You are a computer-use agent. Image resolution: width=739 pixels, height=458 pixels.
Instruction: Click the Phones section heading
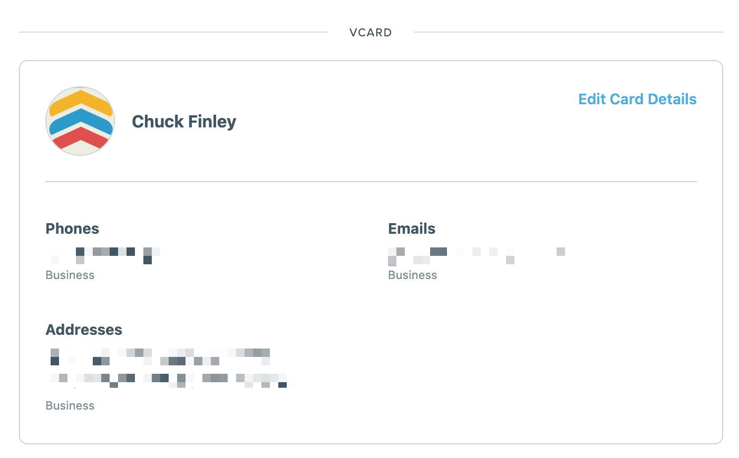(x=72, y=228)
